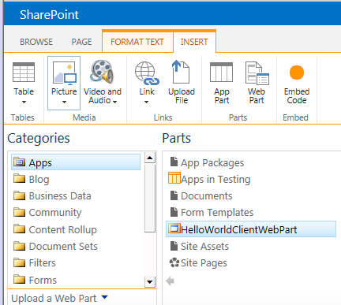Open the BROWSE ribbon tab
Viewport: 341px width, 305px height.
point(36,42)
